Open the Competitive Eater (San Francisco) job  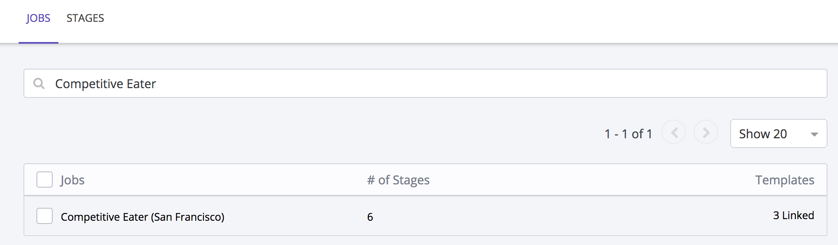pyautogui.click(x=142, y=217)
